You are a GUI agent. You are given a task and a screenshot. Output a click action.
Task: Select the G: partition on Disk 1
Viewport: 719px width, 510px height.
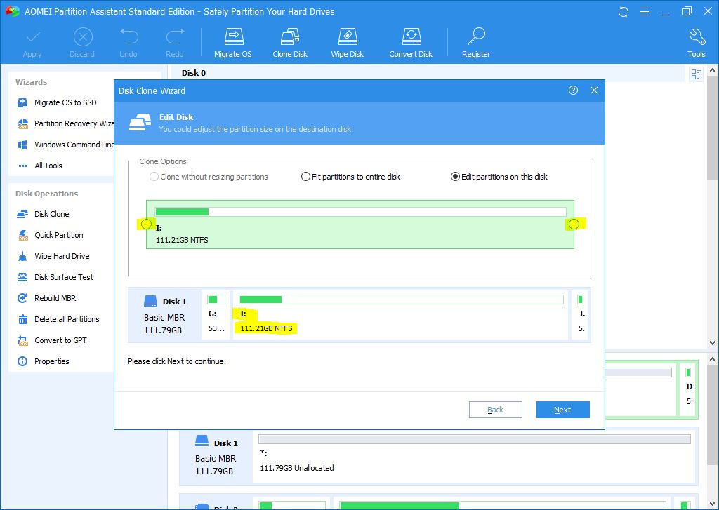pyautogui.click(x=216, y=314)
